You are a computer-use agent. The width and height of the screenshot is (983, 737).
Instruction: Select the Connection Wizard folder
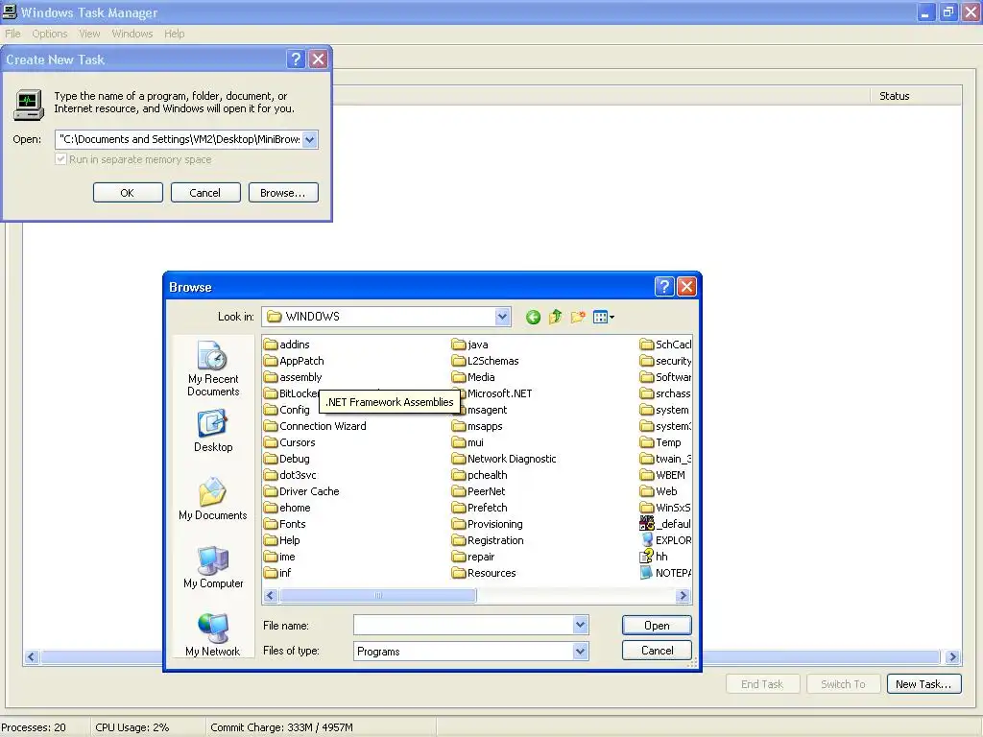point(315,426)
